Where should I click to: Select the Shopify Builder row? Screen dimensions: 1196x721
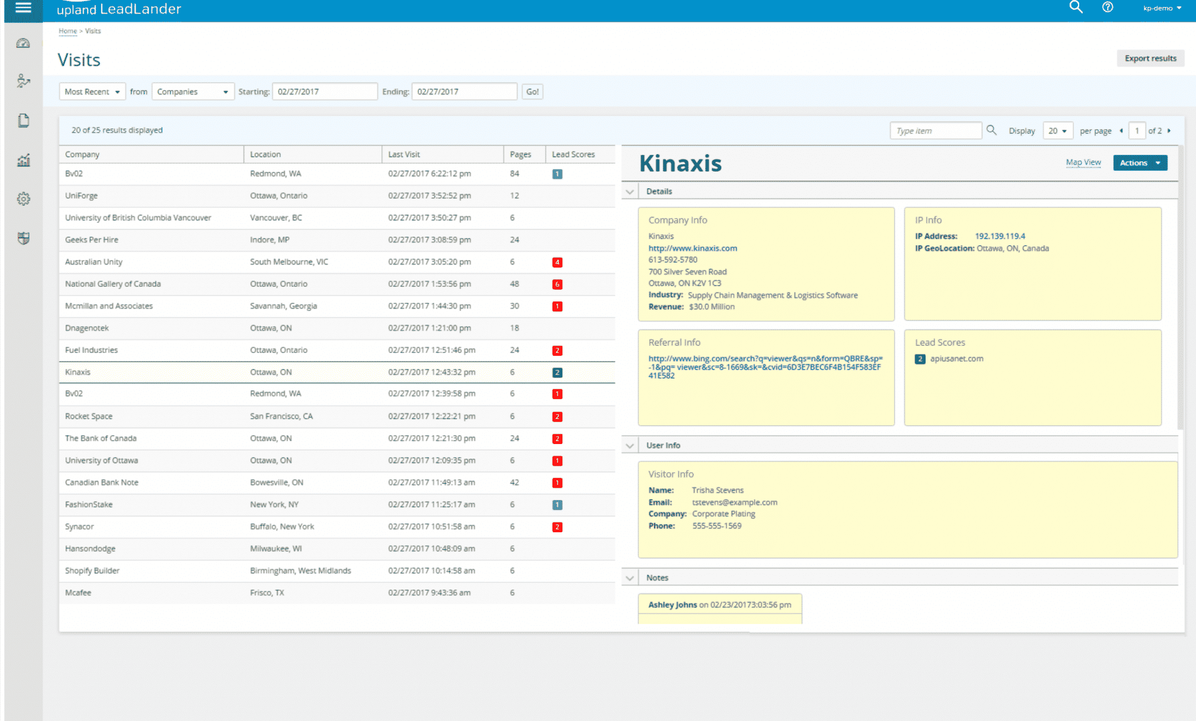[337, 571]
